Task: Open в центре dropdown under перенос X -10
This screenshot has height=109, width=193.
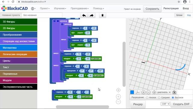Action: [x=96, y=58]
